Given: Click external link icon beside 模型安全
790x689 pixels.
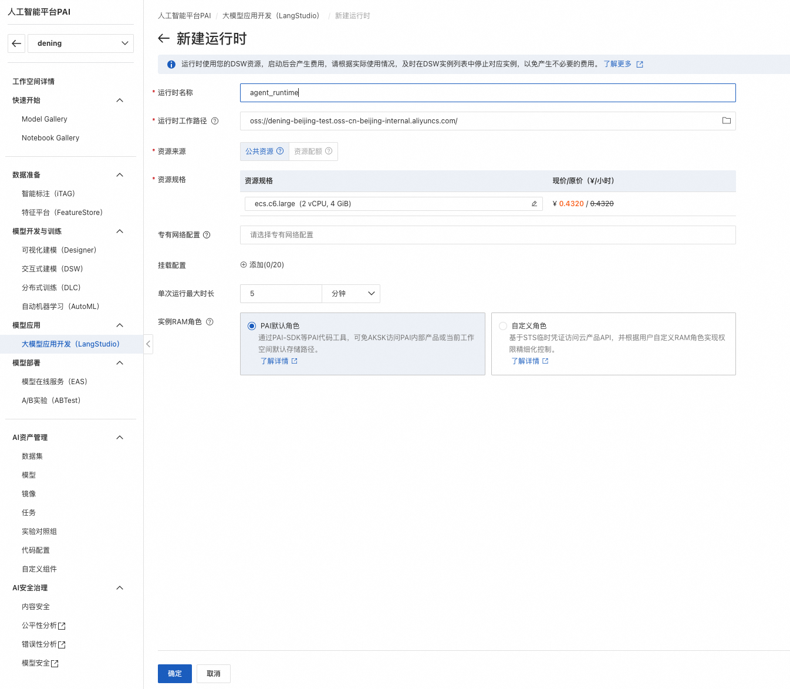Looking at the screenshot, I should pyautogui.click(x=55, y=664).
